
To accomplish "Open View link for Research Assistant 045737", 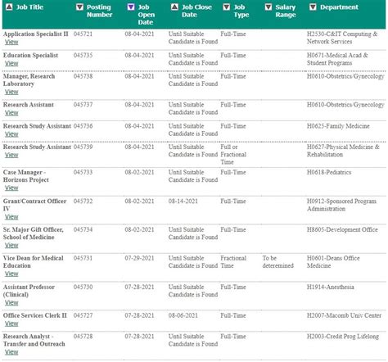I will (11, 113).
